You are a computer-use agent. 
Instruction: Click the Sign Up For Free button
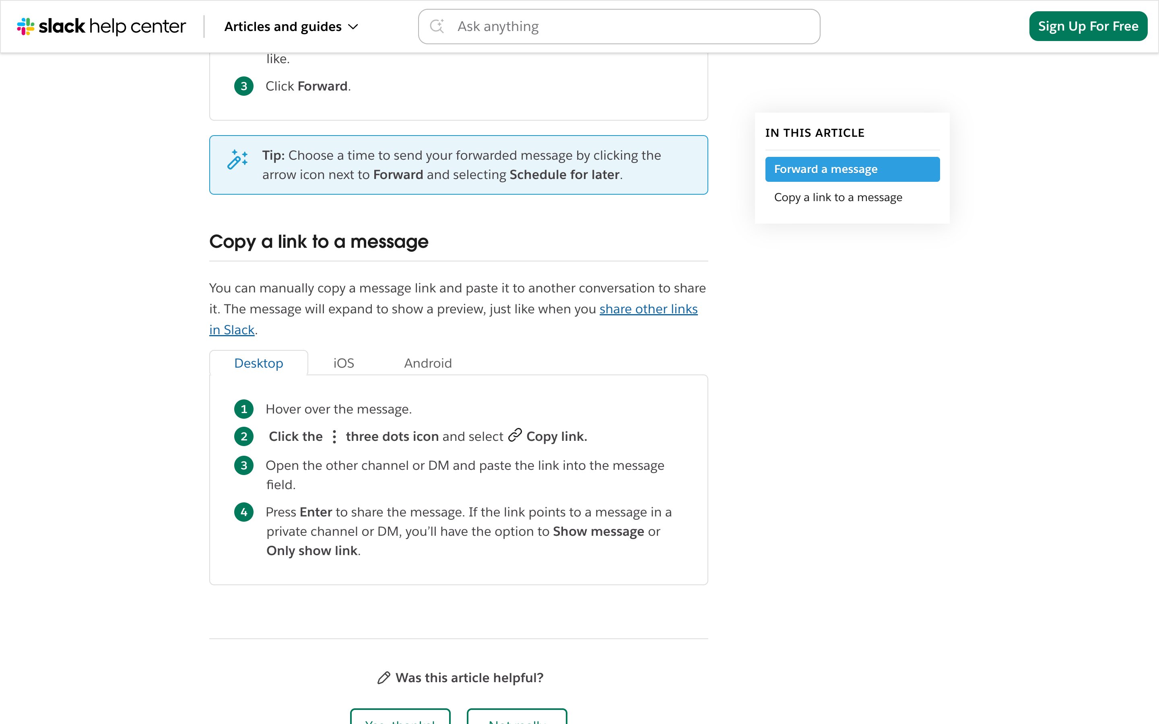[1088, 26]
